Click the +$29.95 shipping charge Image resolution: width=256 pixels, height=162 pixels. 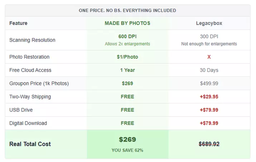tap(209, 97)
